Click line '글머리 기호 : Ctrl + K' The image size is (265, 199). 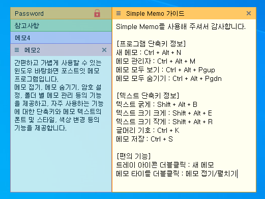coord(148,130)
